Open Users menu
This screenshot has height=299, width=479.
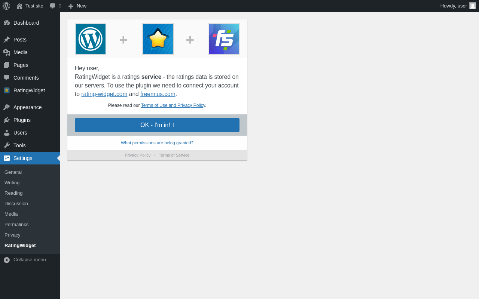pyautogui.click(x=30, y=133)
